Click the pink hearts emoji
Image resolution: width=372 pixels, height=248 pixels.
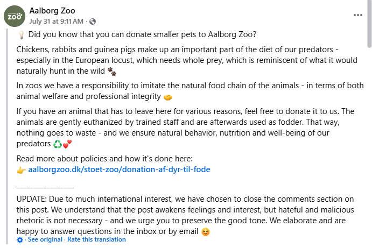point(67,144)
